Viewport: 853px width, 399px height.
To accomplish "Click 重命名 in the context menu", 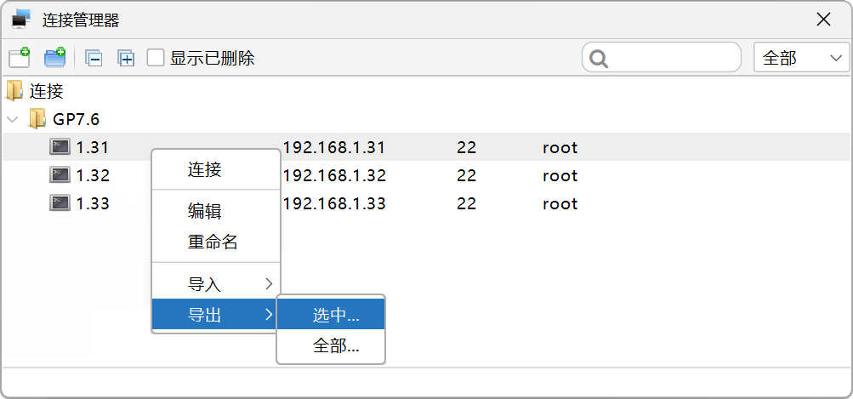I will [213, 242].
